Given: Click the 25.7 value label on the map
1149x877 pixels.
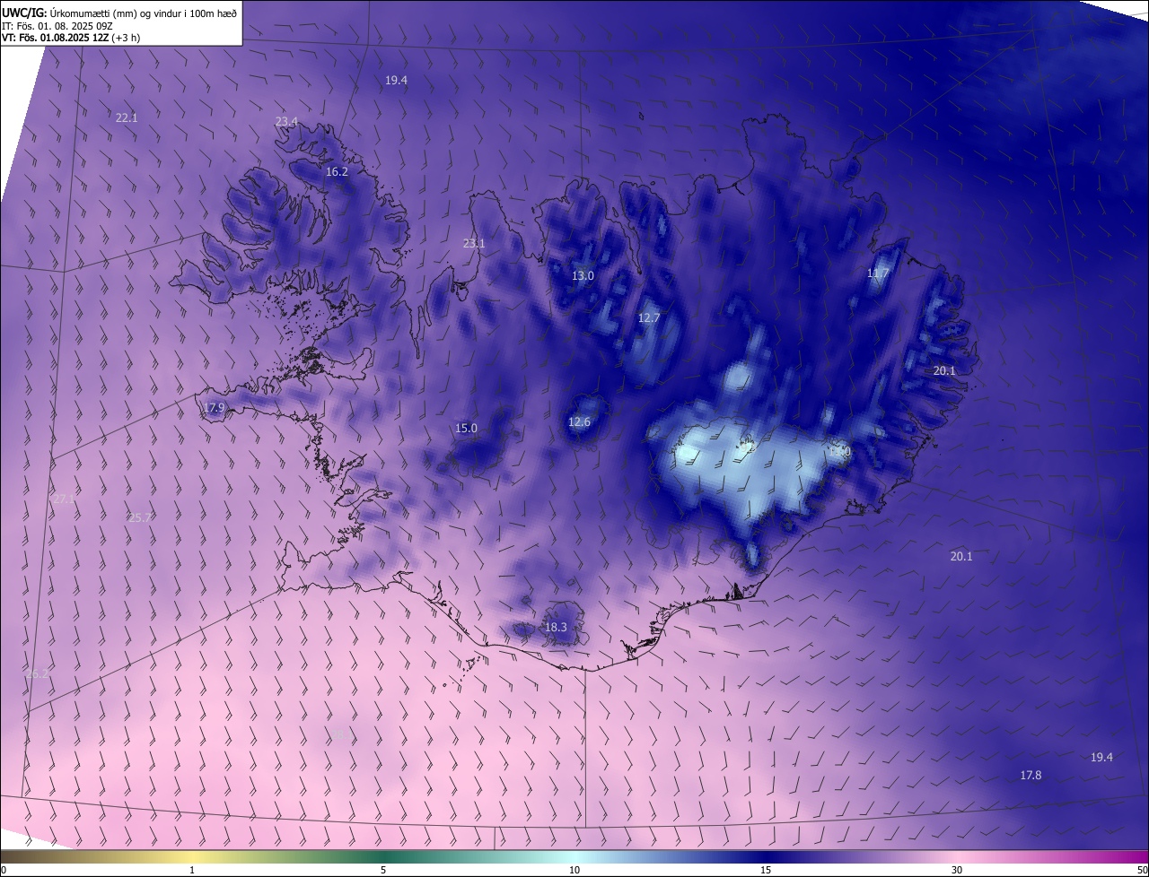Looking at the screenshot, I should tap(140, 517).
